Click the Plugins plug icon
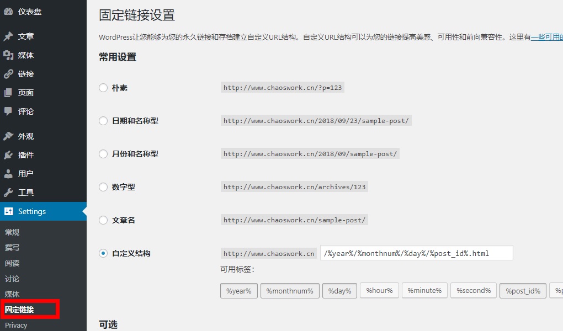563x331 pixels. point(8,155)
